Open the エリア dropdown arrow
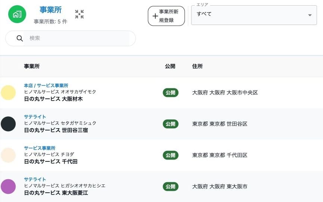Image resolution: width=323 pixels, height=202 pixels. 310,15
